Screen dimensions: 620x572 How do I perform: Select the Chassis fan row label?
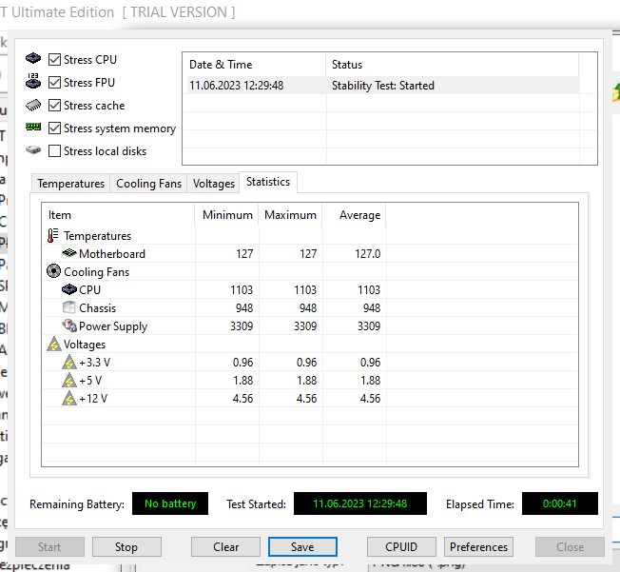click(97, 308)
